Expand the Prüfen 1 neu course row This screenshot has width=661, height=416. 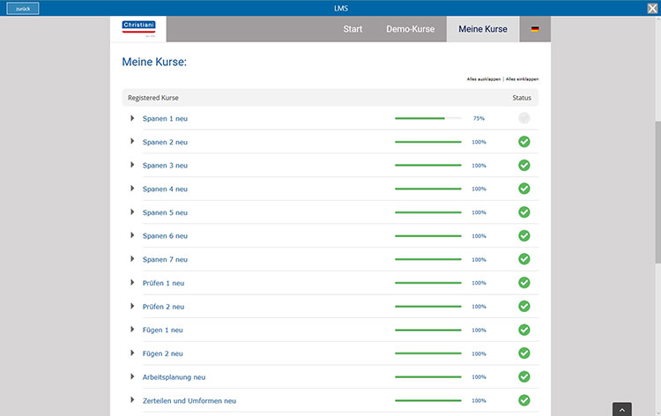click(x=132, y=282)
